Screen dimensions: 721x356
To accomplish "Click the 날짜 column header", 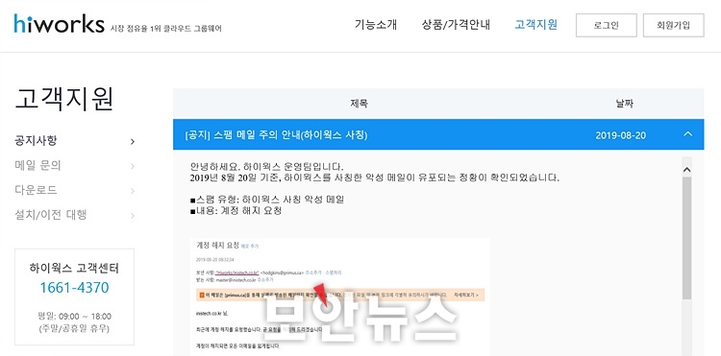I will 625,104.
